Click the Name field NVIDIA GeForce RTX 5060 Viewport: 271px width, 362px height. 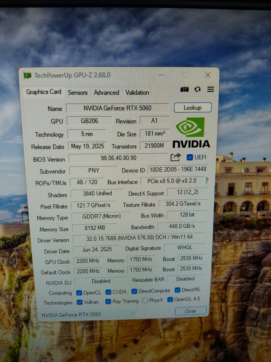coord(117,108)
